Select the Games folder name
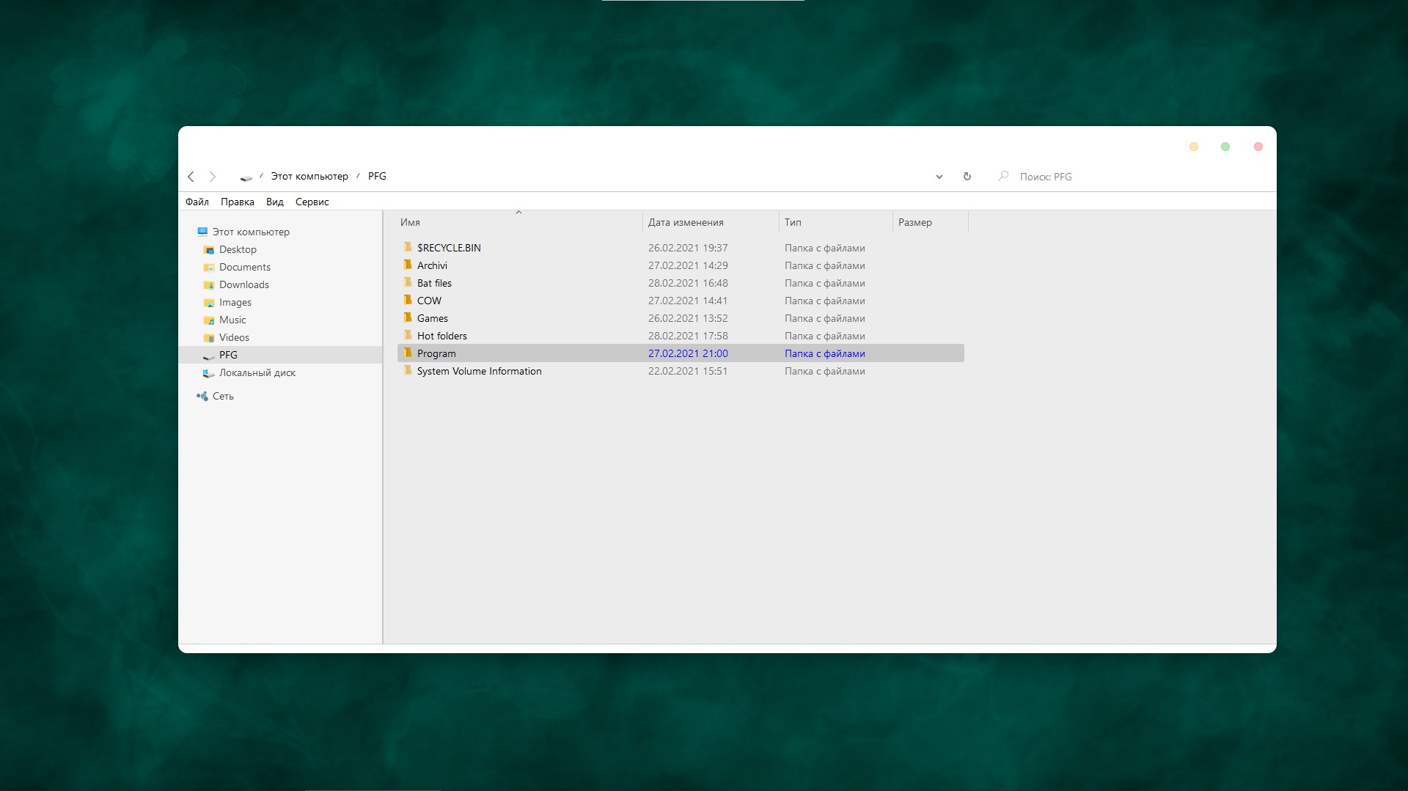Viewport: 1408px width, 791px height. click(x=432, y=318)
